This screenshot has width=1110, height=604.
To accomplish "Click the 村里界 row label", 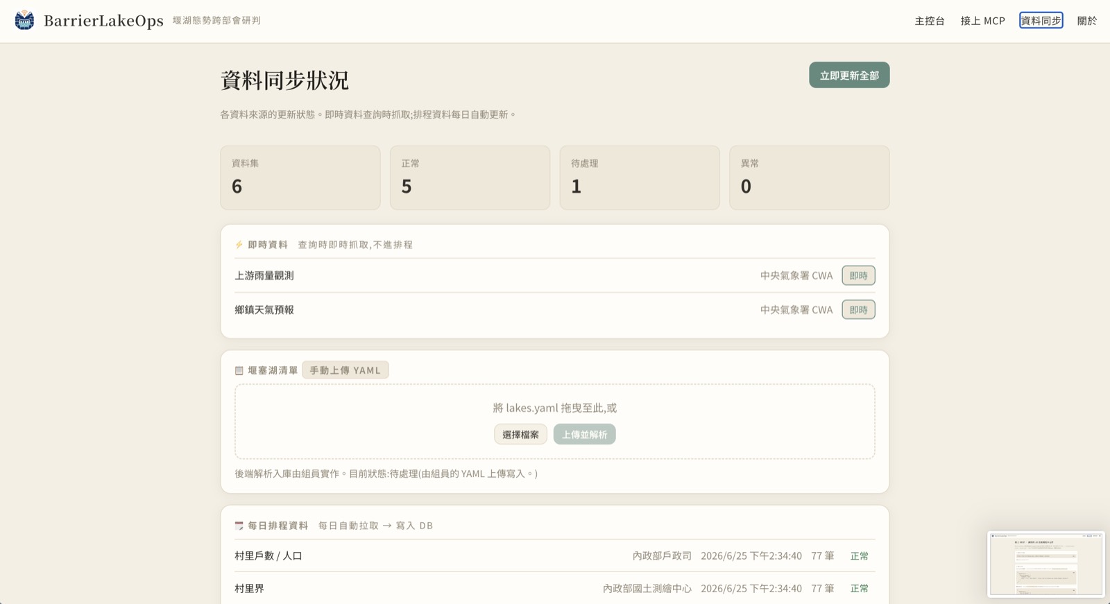I will click(x=249, y=588).
